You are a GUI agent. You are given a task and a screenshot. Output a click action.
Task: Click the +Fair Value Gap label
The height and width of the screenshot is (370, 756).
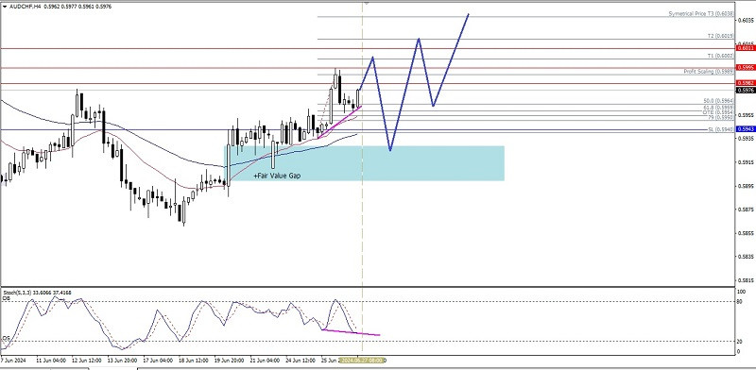[x=277, y=176]
